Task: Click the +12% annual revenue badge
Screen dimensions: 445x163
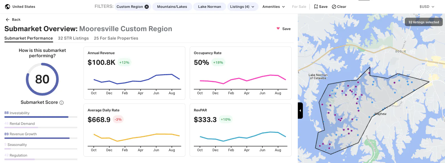Action: coord(124,63)
